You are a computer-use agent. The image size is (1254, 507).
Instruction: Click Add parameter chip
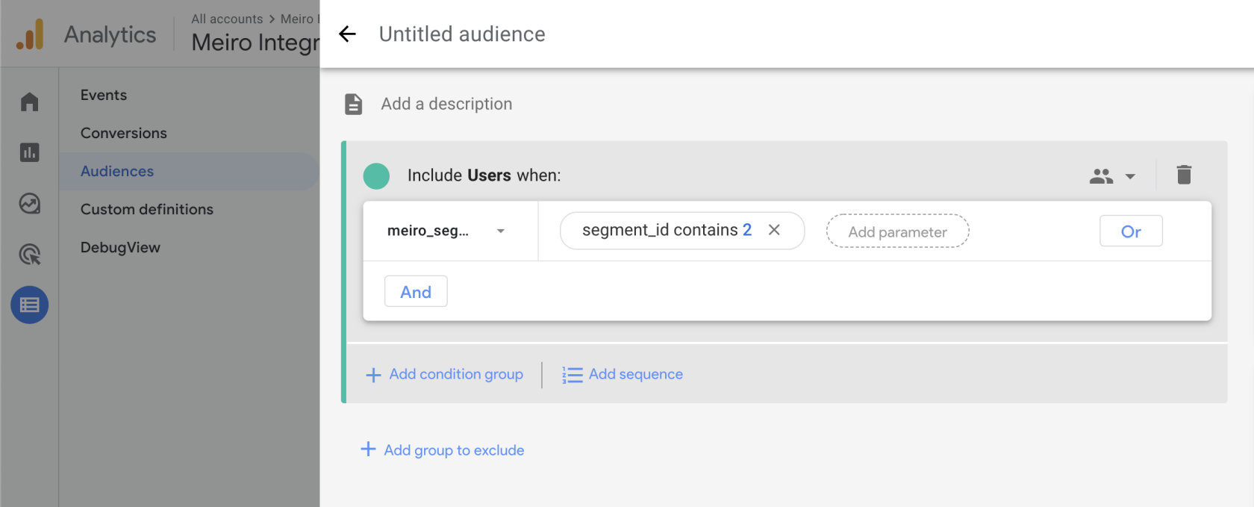pyautogui.click(x=897, y=231)
